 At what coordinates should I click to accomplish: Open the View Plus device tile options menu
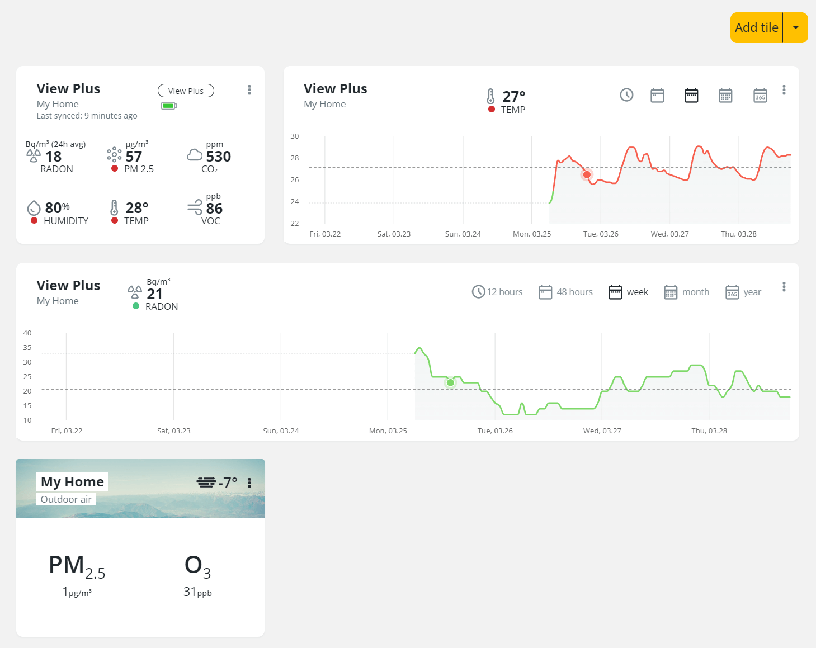(249, 90)
